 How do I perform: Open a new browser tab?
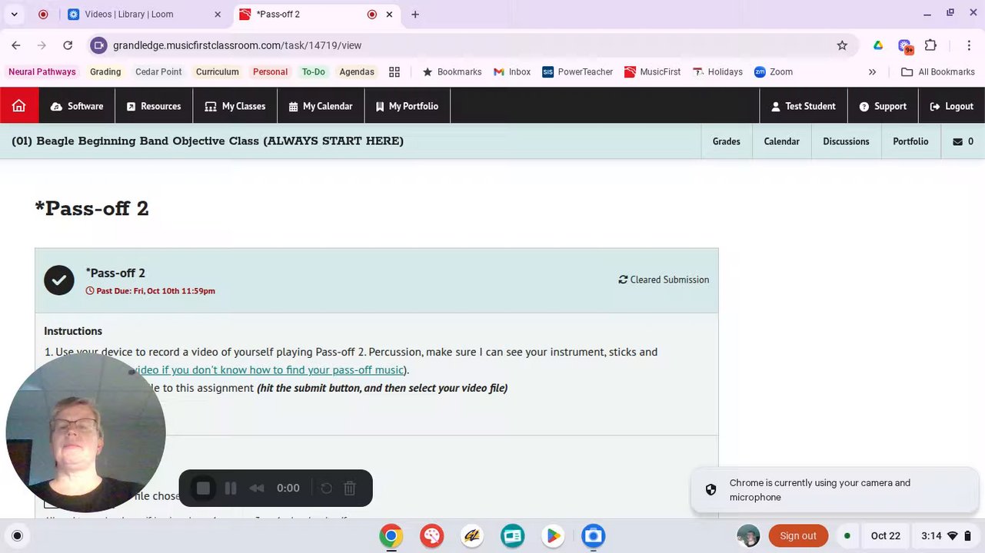415,14
